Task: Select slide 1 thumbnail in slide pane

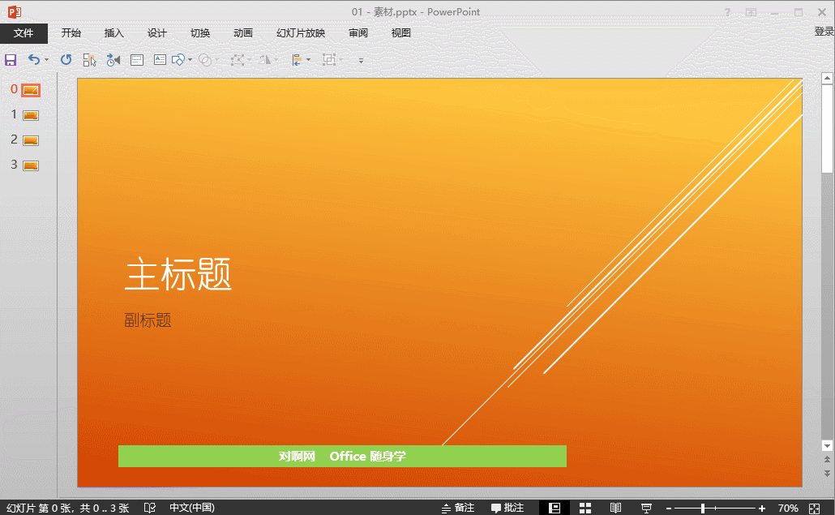Action: pyautogui.click(x=31, y=115)
